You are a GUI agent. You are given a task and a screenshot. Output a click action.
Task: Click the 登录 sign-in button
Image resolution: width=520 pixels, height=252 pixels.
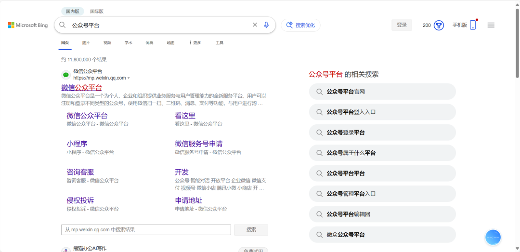pyautogui.click(x=402, y=25)
